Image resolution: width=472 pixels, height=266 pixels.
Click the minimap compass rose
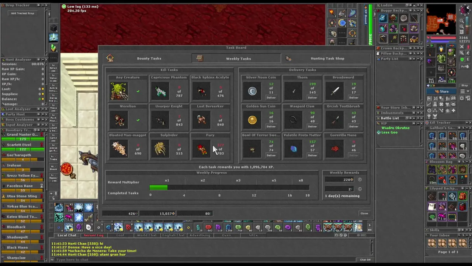click(x=465, y=10)
